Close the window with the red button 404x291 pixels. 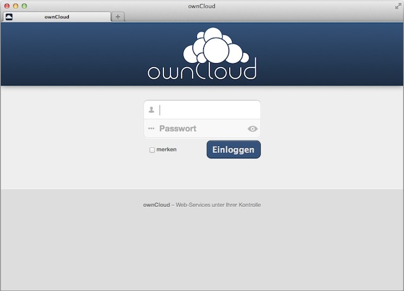(7, 6)
